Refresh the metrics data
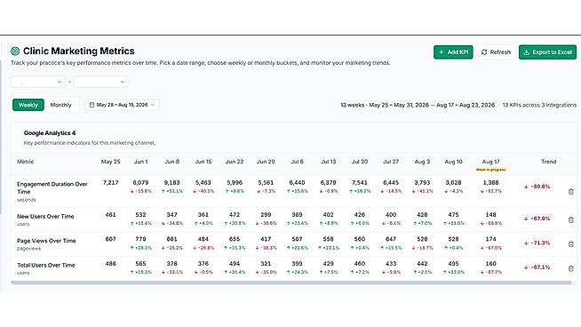This screenshot has width=581, height=327. pos(496,52)
